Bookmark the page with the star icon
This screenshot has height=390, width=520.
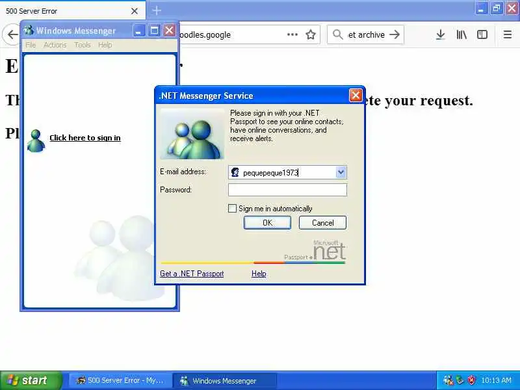coord(311,34)
